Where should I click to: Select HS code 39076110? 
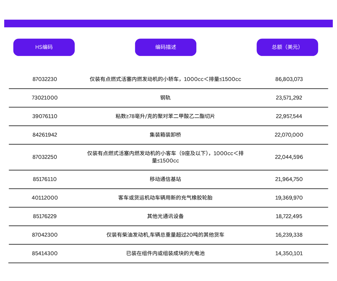45,116
